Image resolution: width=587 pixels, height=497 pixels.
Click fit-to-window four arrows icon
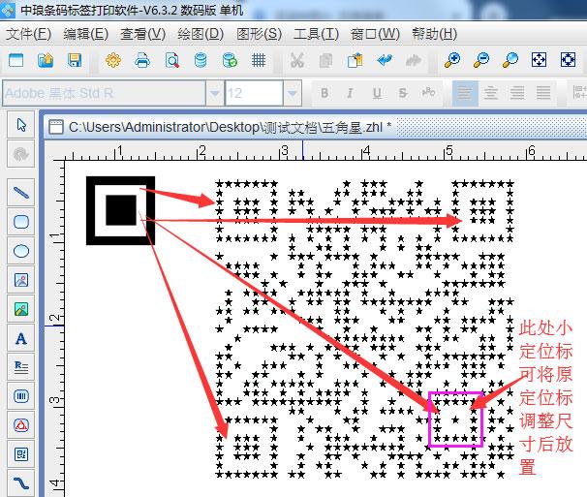pos(539,60)
